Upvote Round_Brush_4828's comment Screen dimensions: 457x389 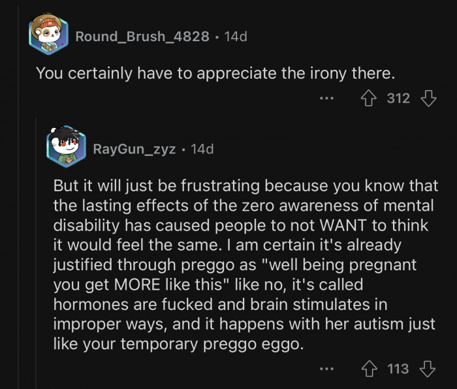(x=368, y=99)
